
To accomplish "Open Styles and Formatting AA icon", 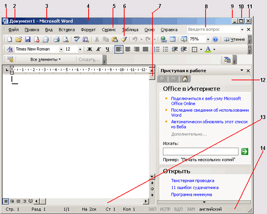I will click(x=10, y=49).
